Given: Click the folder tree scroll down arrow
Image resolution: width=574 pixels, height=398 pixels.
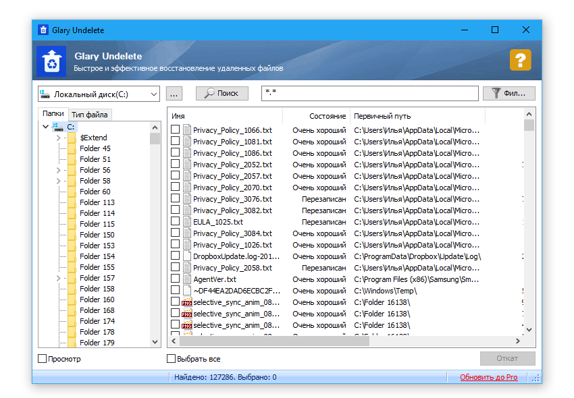Looking at the screenshot, I should coord(155,342).
